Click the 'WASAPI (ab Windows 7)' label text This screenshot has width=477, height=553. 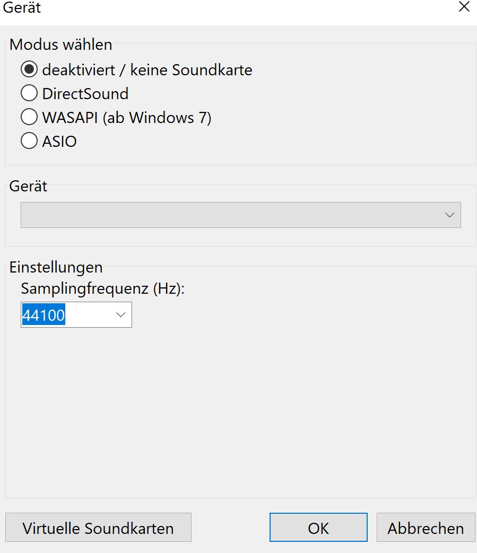point(127,117)
